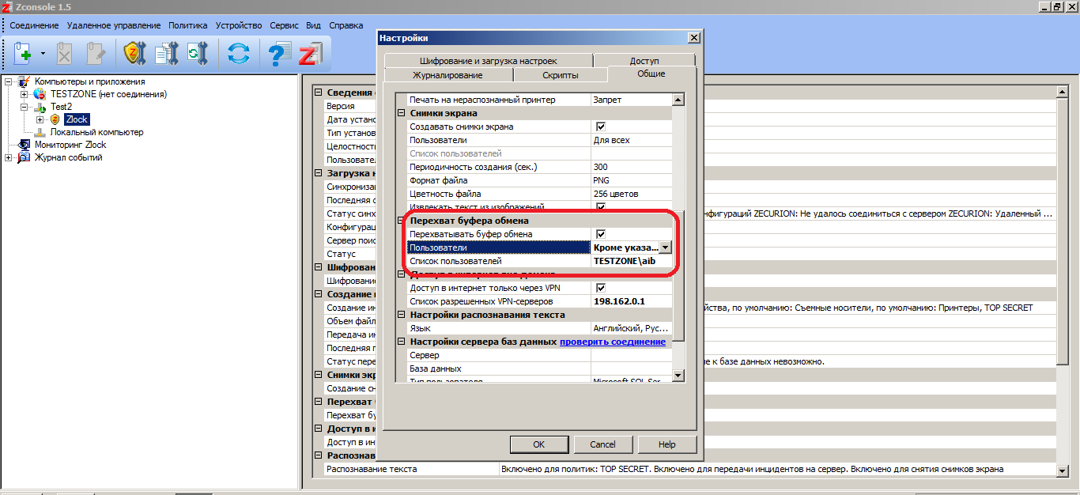The width and height of the screenshot is (1080, 495).
Task: Open the Удаленное управление menu
Action: click(114, 25)
